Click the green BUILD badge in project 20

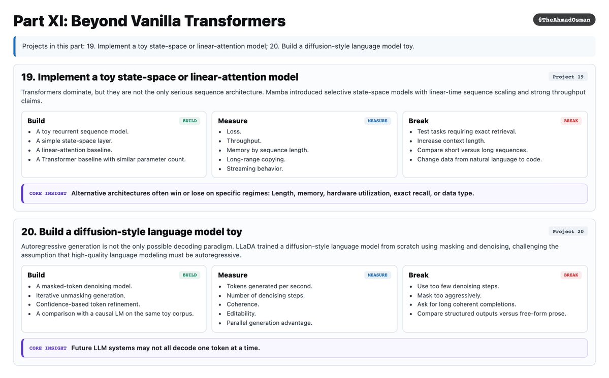coord(189,275)
